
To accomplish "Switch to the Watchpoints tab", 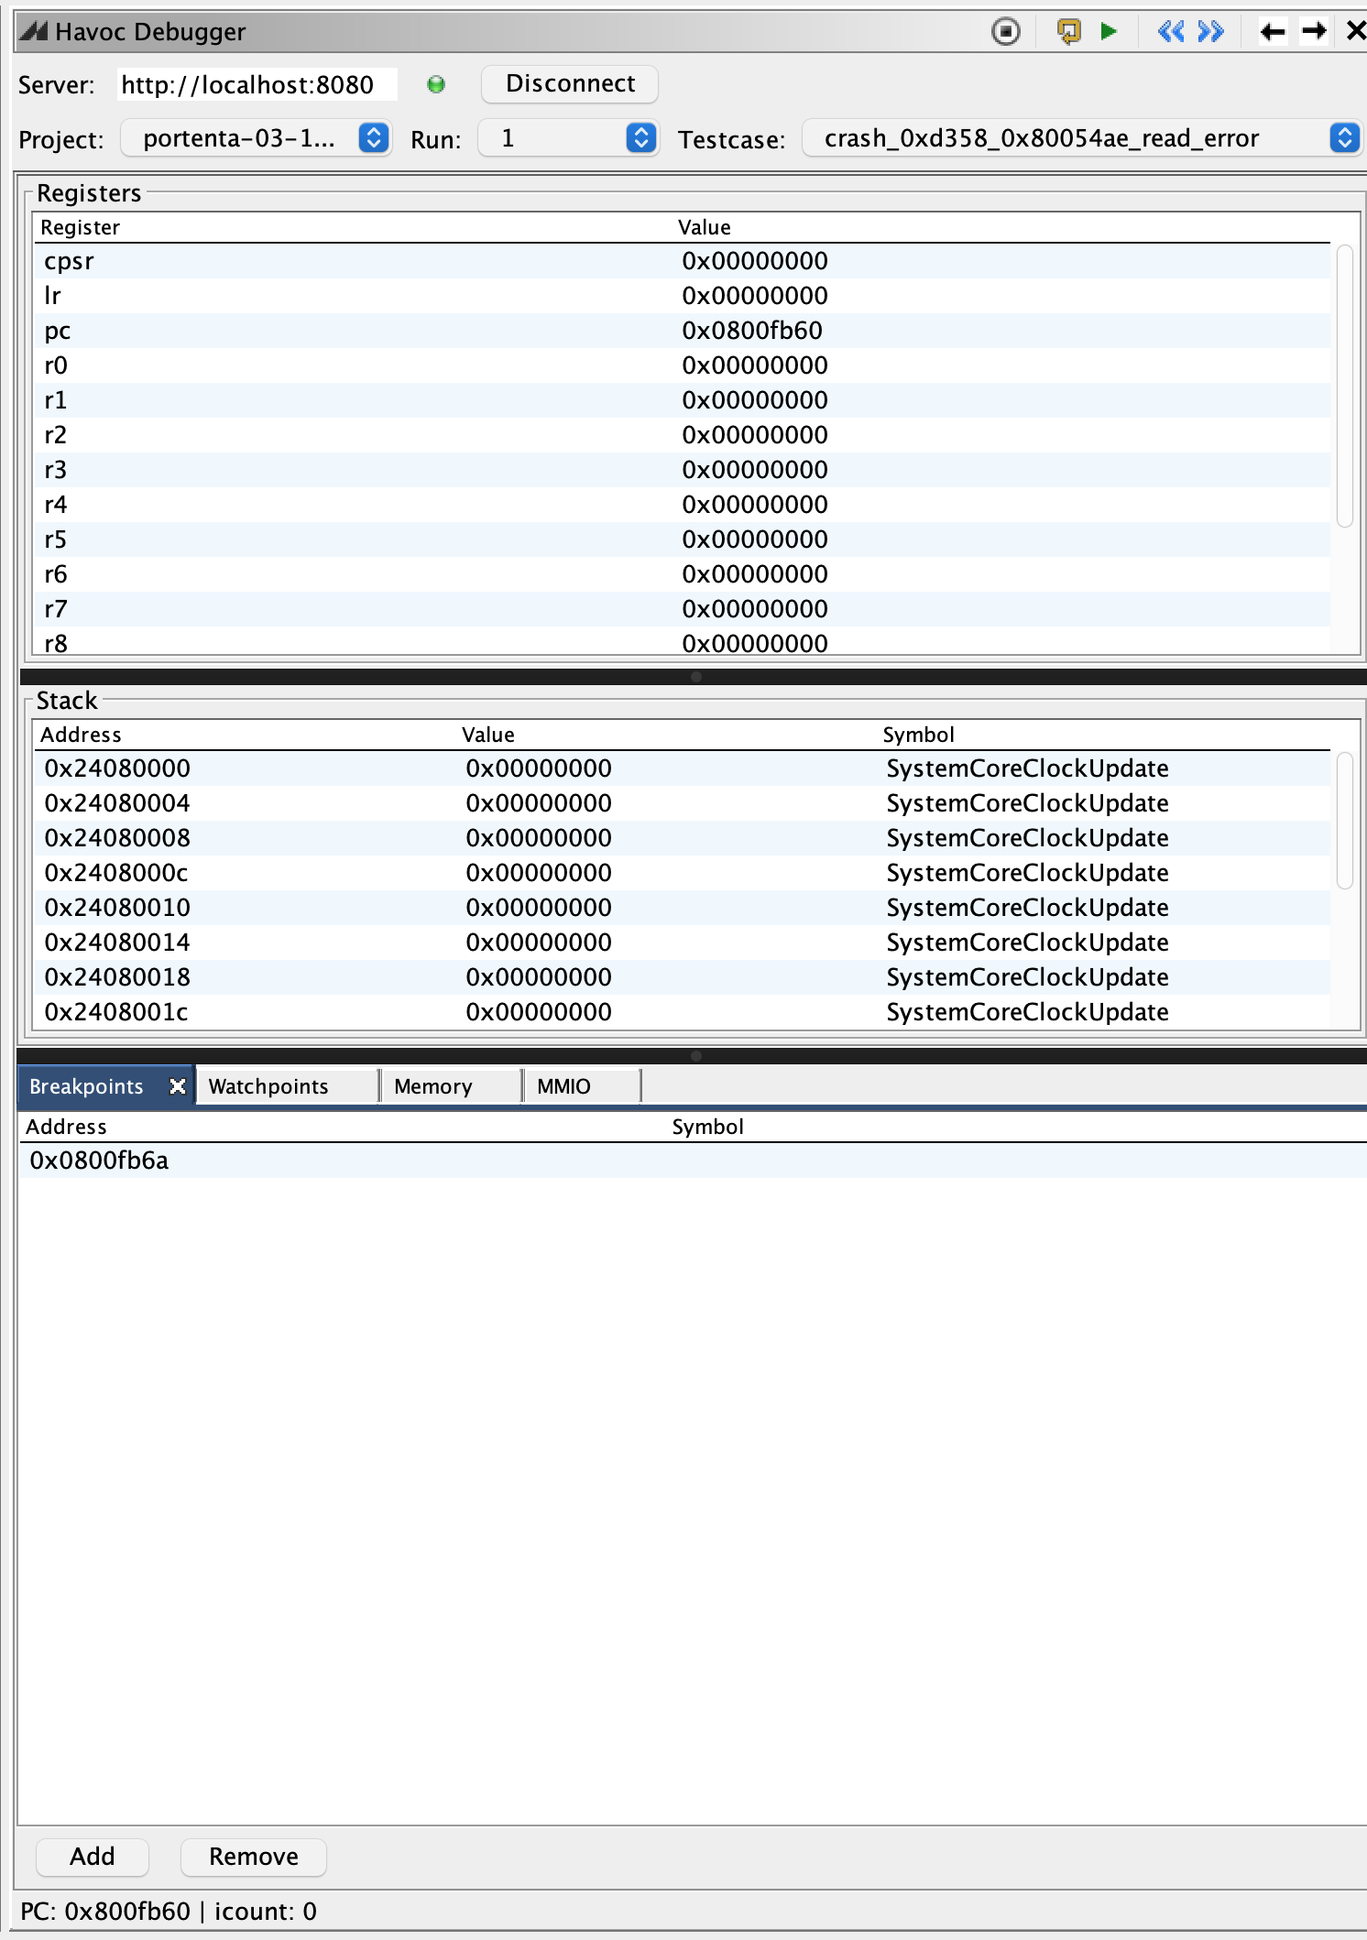I will (x=287, y=1086).
